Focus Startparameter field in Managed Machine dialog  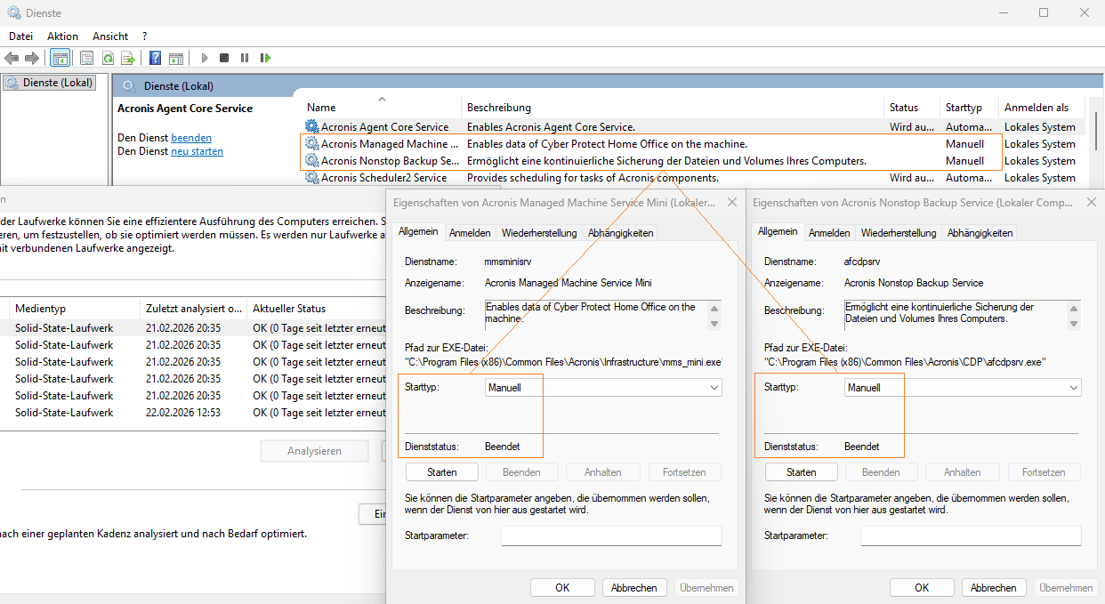tap(611, 536)
